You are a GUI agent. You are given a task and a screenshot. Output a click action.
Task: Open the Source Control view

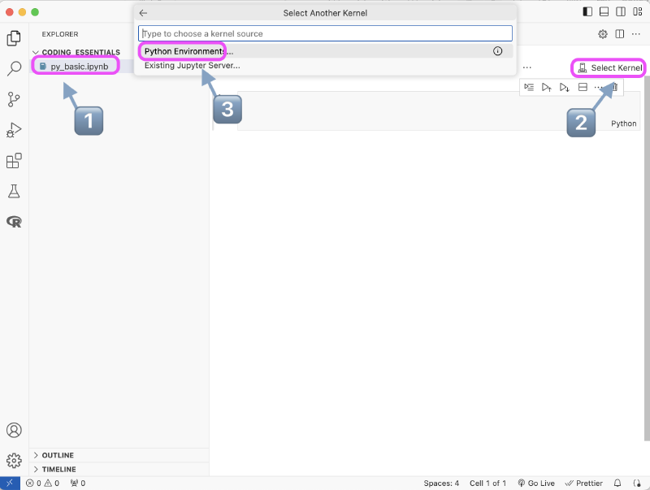point(14,99)
